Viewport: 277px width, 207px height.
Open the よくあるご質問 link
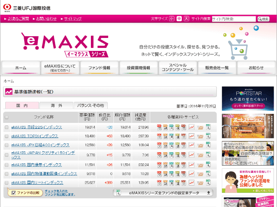(18, 19)
